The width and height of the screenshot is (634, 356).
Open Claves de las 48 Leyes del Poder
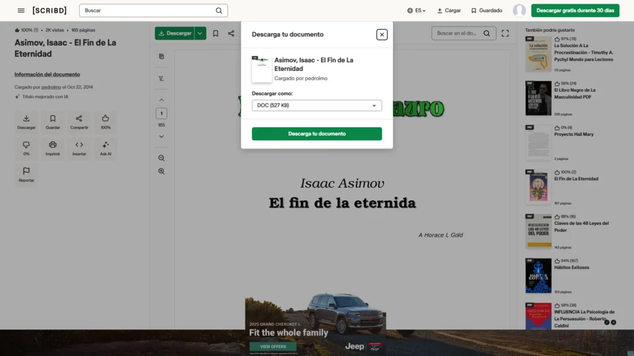[x=581, y=226]
